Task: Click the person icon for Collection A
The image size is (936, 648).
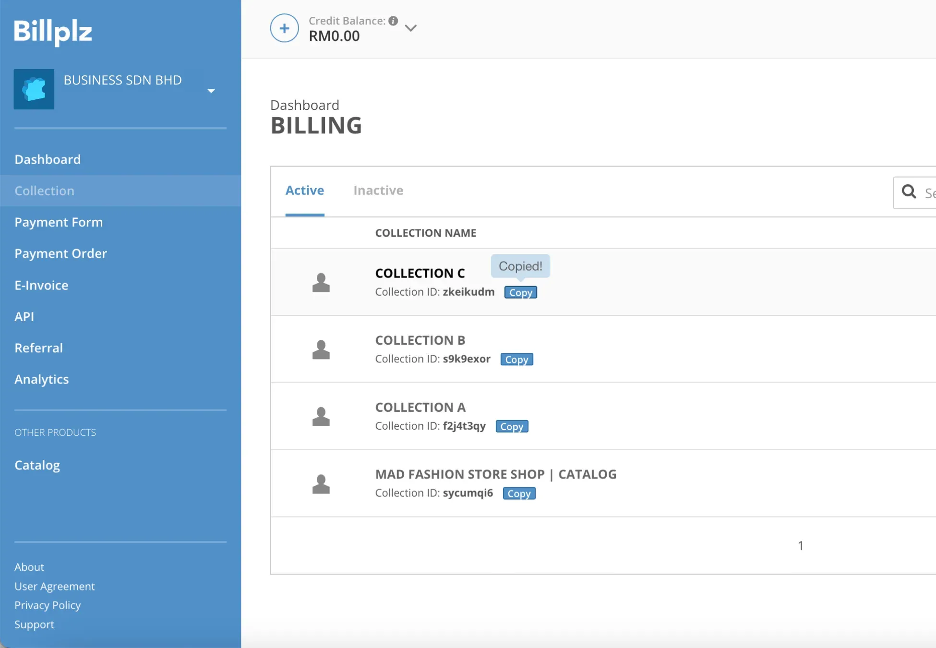Action: pyautogui.click(x=321, y=416)
